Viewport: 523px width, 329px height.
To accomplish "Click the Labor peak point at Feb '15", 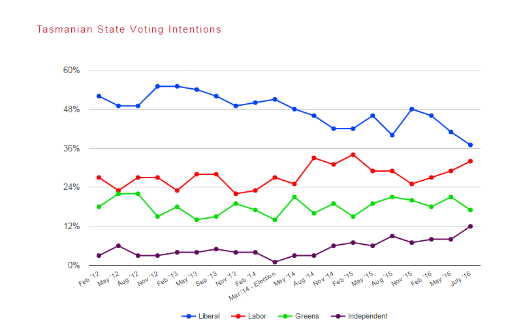I will tap(353, 155).
